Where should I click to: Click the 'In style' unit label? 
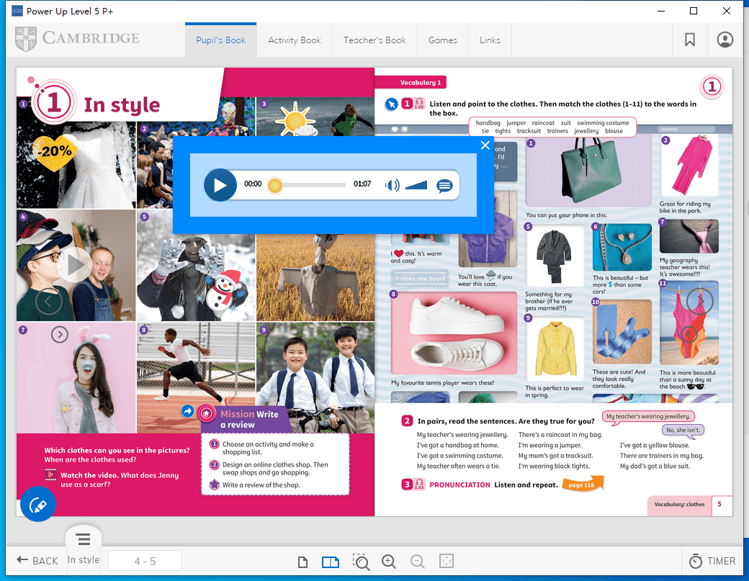point(83,559)
